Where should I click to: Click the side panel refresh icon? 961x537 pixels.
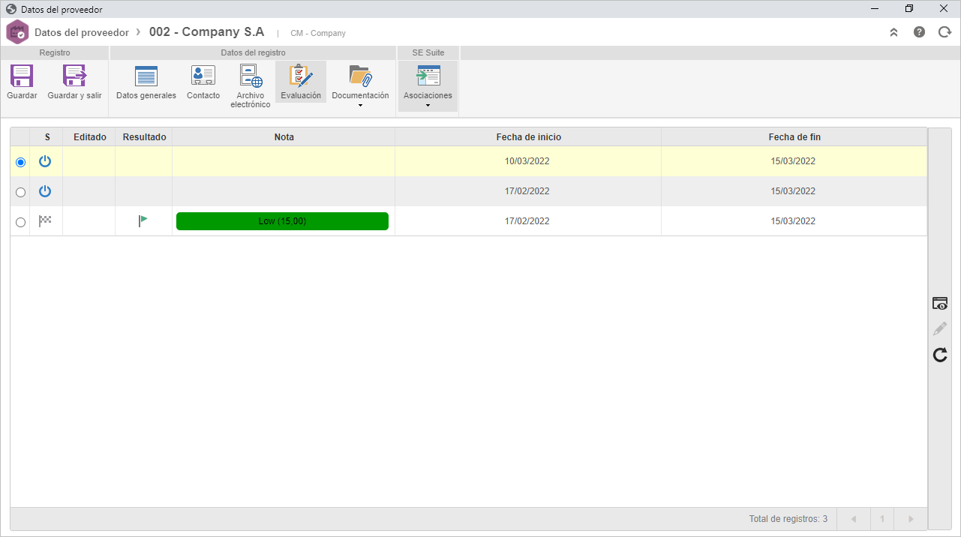(x=940, y=355)
